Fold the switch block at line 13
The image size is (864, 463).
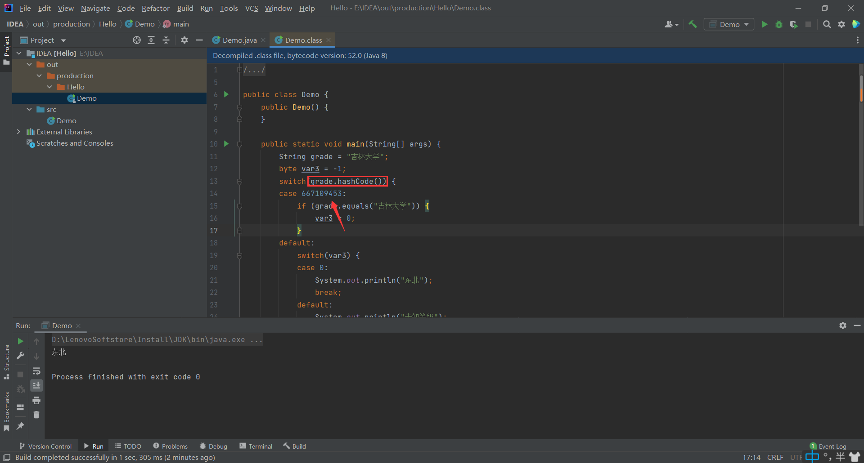point(239,182)
